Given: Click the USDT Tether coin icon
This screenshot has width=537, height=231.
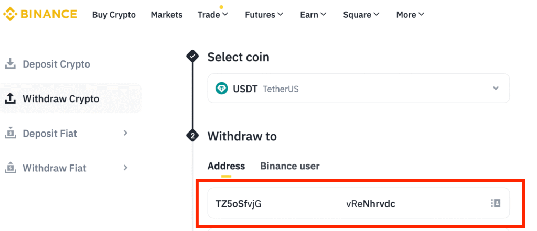Looking at the screenshot, I should tap(222, 89).
